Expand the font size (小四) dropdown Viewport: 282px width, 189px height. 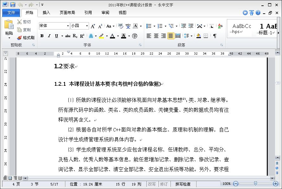87,26
